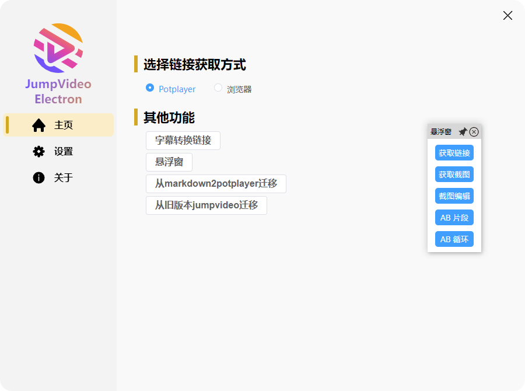Click the house icon in the sidebar
This screenshot has width=525, height=391.
pyautogui.click(x=38, y=125)
